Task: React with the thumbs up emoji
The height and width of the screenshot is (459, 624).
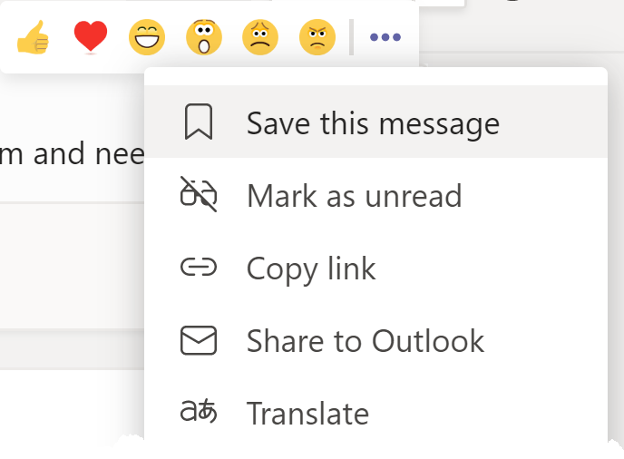Action: point(33,37)
